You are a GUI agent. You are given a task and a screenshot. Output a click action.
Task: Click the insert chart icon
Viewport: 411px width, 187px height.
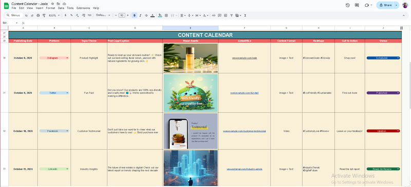coord(226,15)
